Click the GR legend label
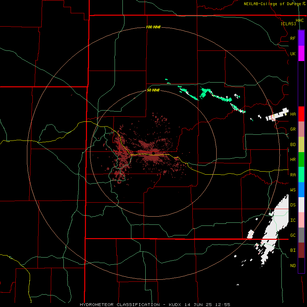Screen dimensions: 307x307 [x=293, y=129]
